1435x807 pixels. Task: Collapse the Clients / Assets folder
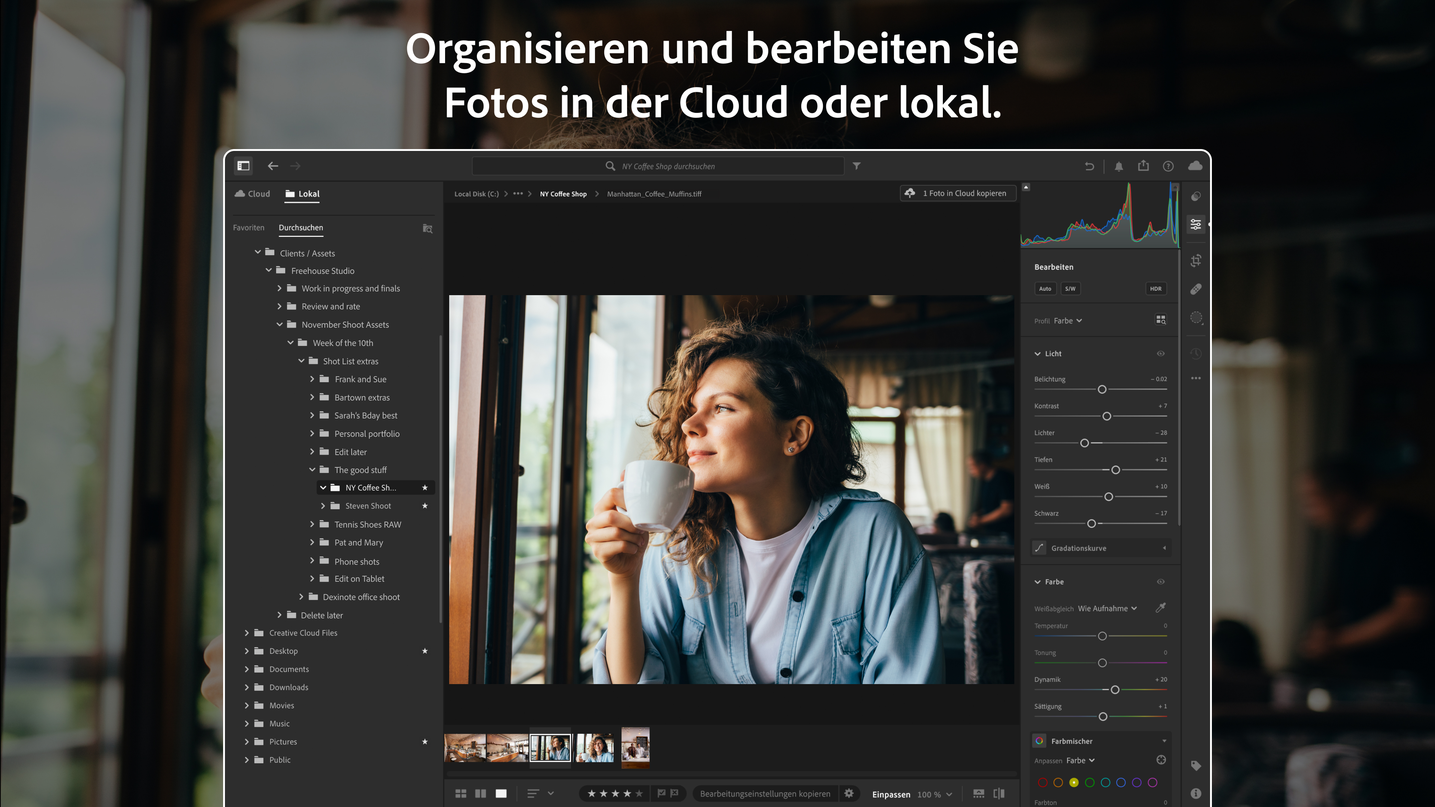pyautogui.click(x=257, y=252)
